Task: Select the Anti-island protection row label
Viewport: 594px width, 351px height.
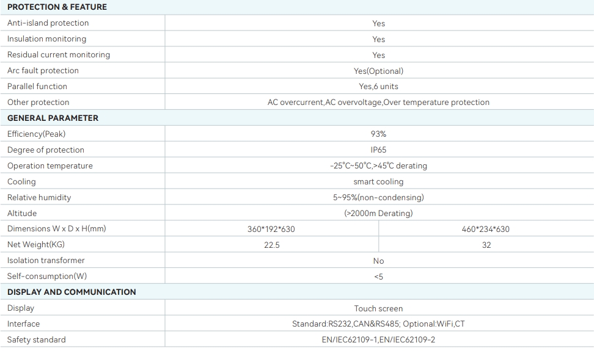Action: pos(48,23)
